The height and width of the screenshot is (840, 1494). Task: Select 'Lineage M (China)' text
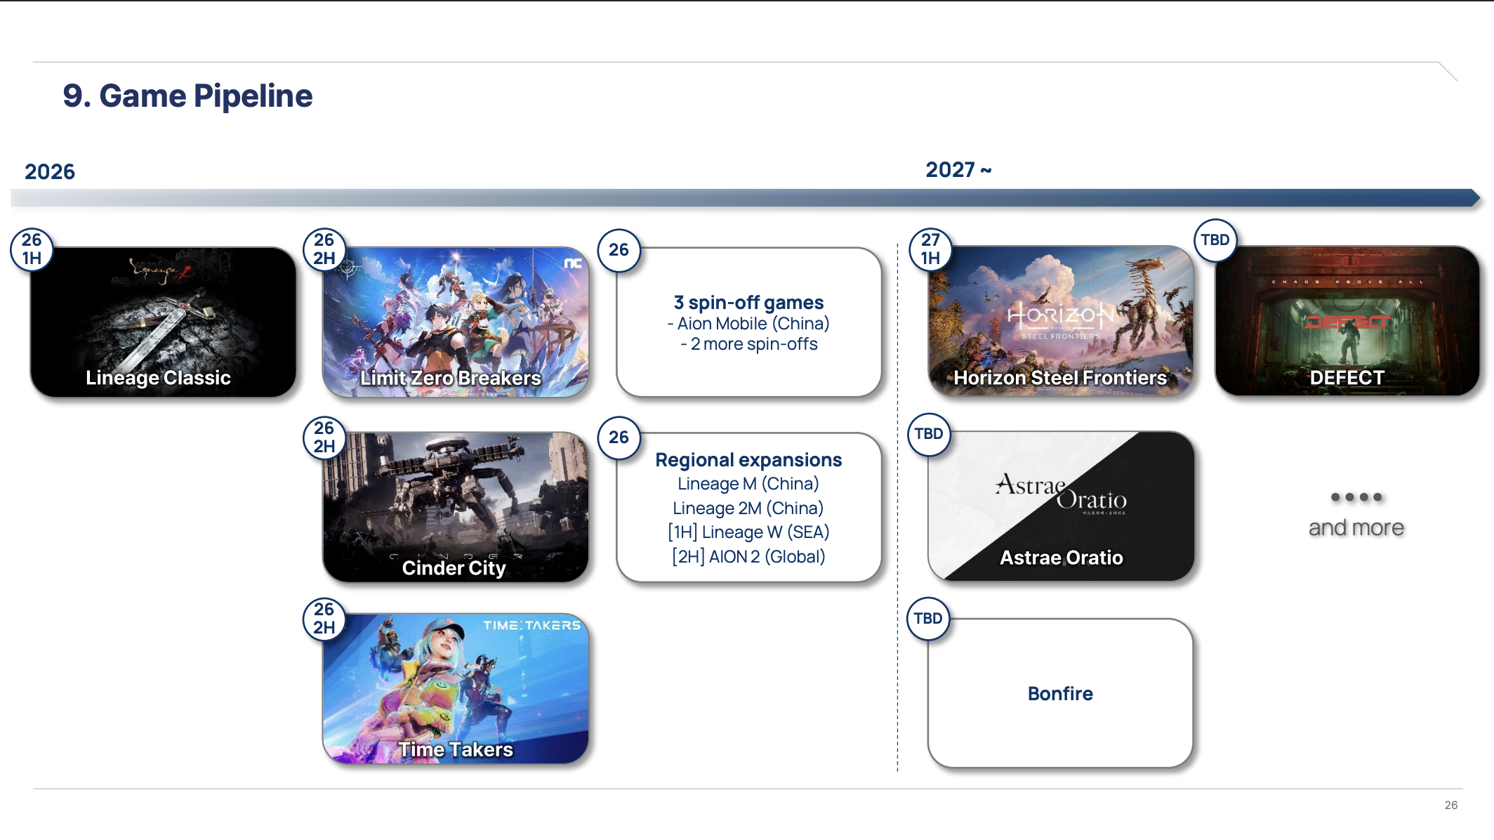point(748,484)
